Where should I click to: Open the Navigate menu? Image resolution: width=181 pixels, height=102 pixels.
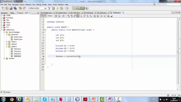(x=15, y=5)
